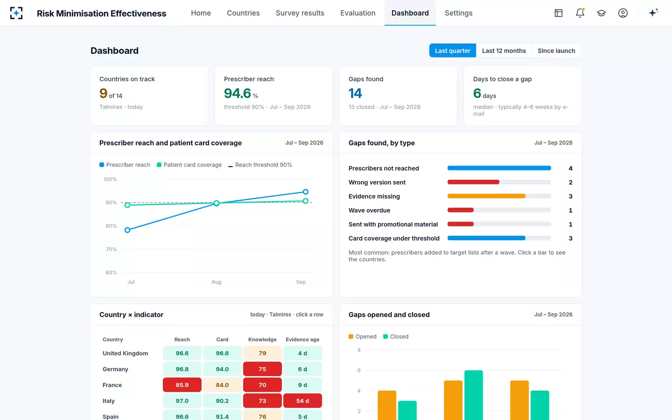Click France's Card cell 84.0
This screenshot has width=672, height=420.
pos(222,385)
